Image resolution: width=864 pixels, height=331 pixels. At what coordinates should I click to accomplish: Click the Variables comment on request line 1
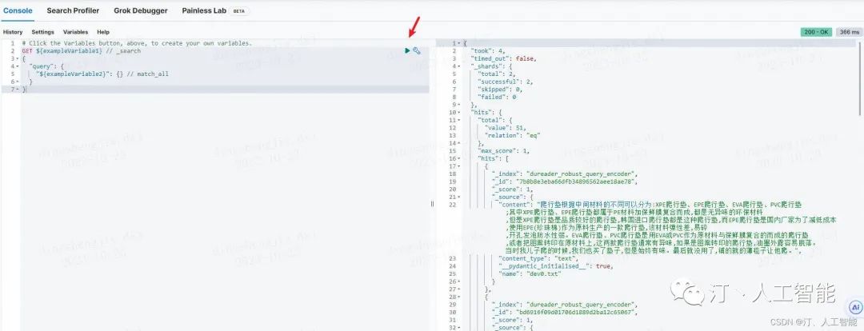[137, 43]
